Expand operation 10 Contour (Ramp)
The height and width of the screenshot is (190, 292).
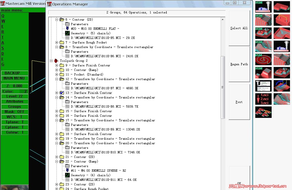pos(57,70)
